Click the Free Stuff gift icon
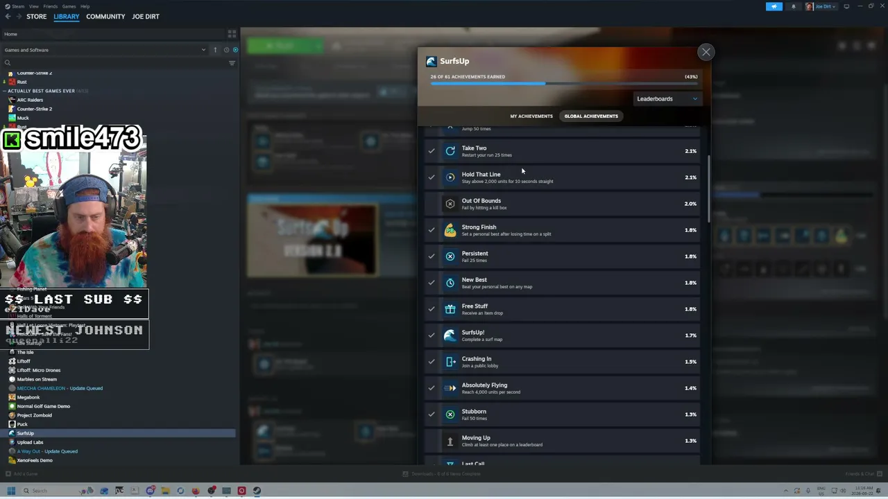 (x=450, y=308)
